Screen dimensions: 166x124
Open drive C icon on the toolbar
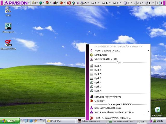[x=93, y=3]
